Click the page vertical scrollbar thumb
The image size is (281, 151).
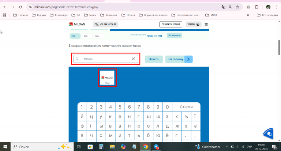click(279, 48)
